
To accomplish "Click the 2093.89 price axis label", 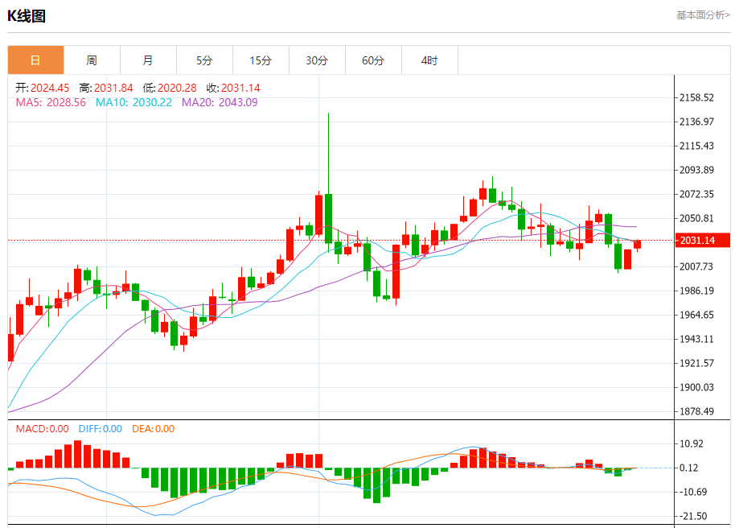I will point(696,170).
